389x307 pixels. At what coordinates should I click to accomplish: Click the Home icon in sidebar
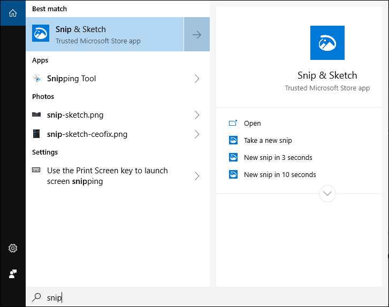point(13,13)
